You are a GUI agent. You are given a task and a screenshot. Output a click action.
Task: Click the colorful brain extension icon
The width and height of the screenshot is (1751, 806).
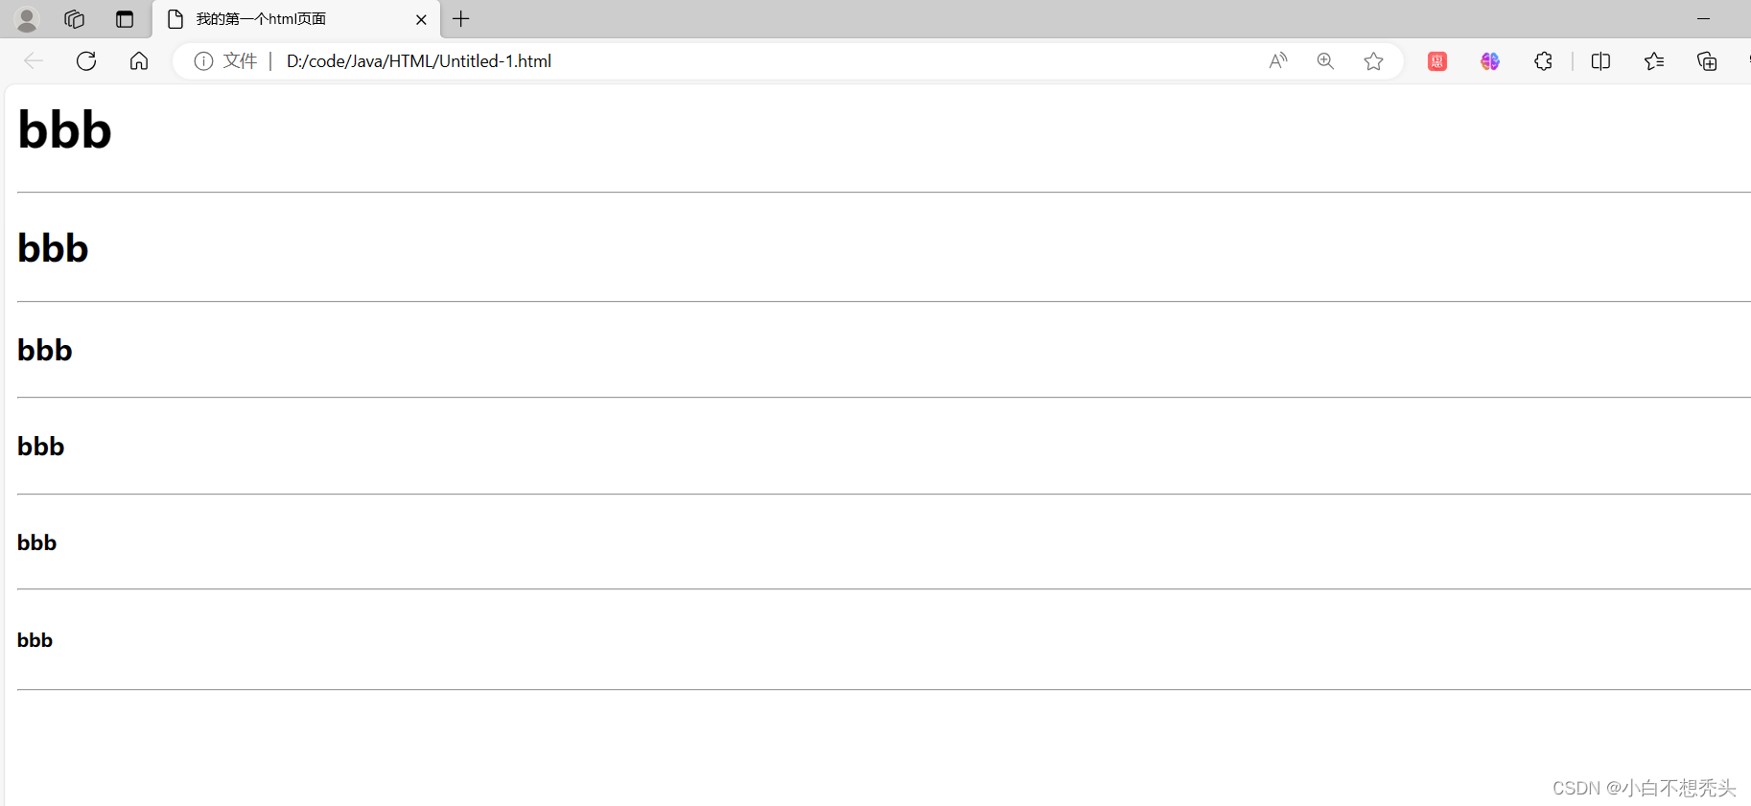click(1489, 61)
